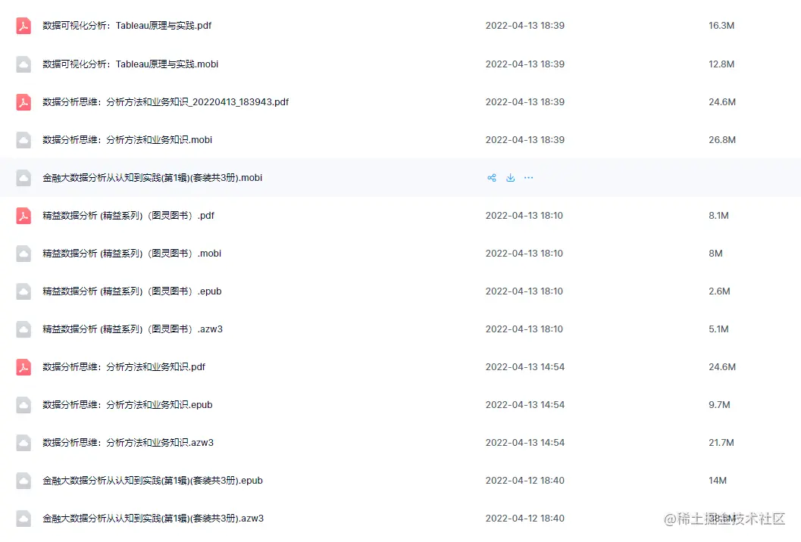Click file icon for 数据分析思维 .mobi row
The width and height of the screenshot is (801, 542).
pyautogui.click(x=23, y=140)
